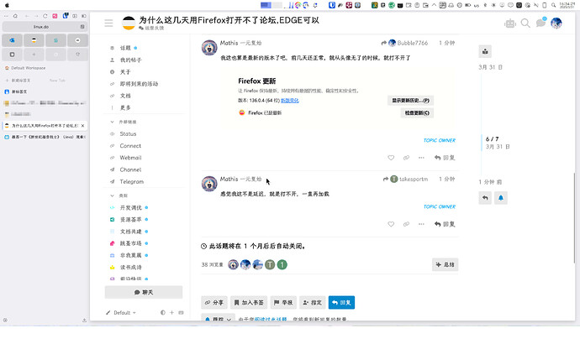Copy link of the takesportm reply post
This screenshot has height=344, width=580.
point(406,224)
